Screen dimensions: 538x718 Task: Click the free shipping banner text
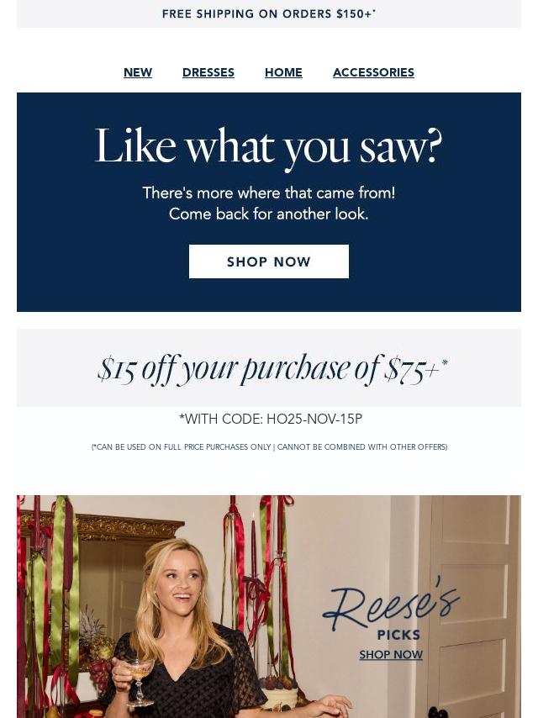[269, 13]
